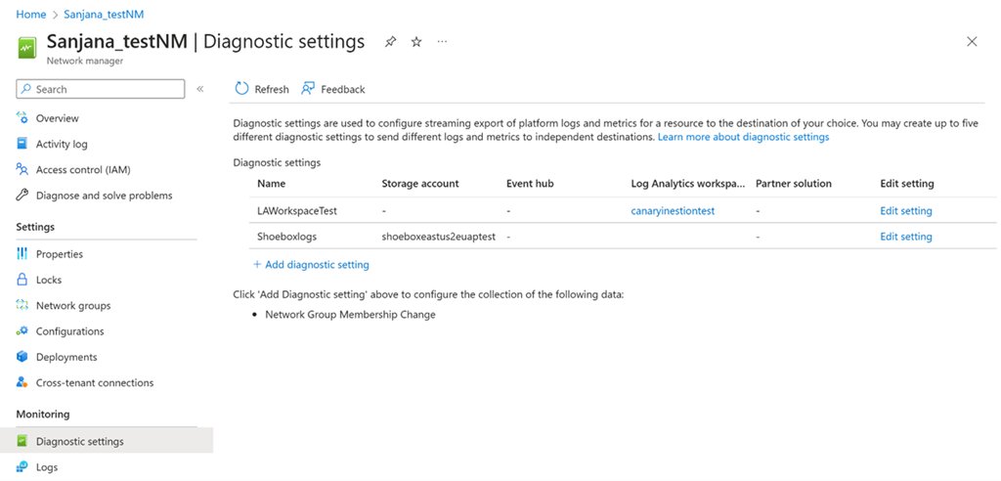Open Properties menu label
Screen dimensions: 1001x481
[60, 254]
